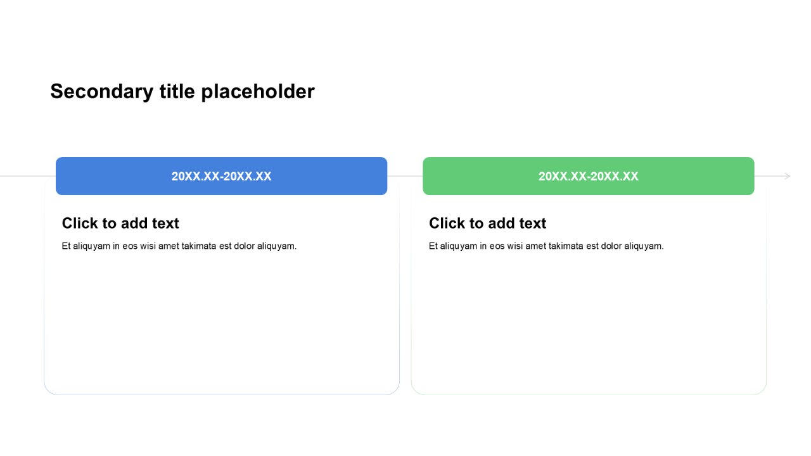Select the green date banner
Viewport: 811px width, 456px height.
pos(588,176)
